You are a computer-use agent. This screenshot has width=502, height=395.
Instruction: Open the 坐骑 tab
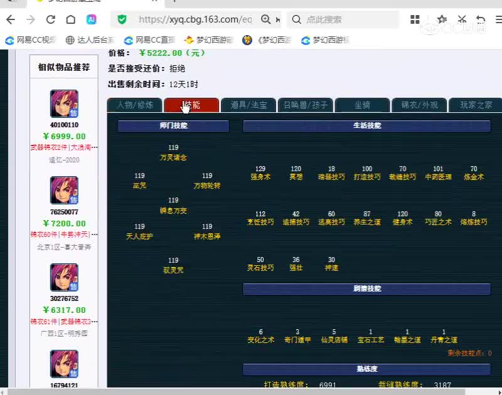click(x=363, y=105)
